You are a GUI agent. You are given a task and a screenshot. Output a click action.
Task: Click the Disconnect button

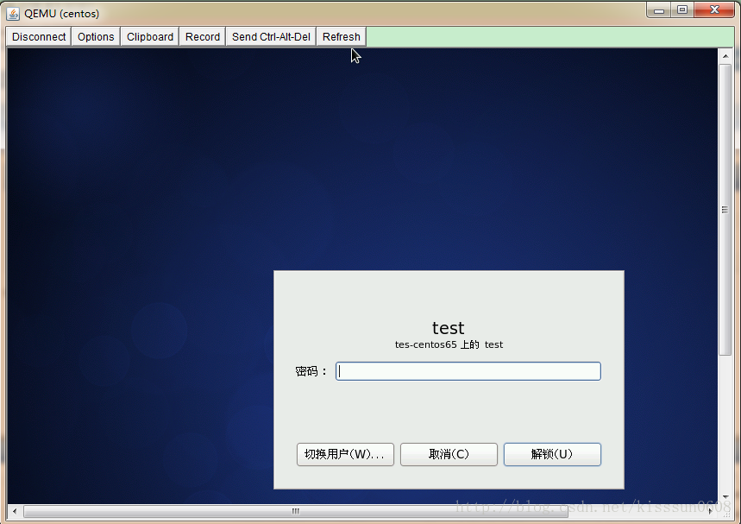click(x=39, y=37)
